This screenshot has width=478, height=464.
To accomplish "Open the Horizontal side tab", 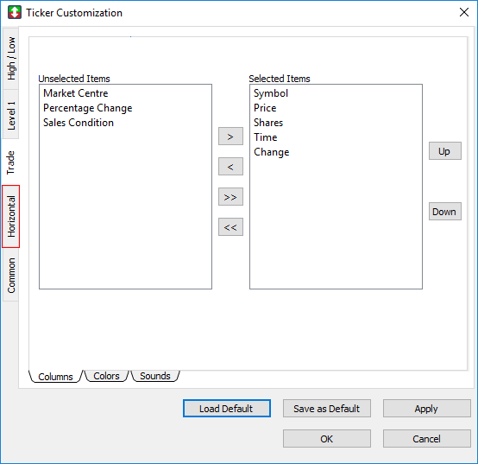I will (x=10, y=216).
